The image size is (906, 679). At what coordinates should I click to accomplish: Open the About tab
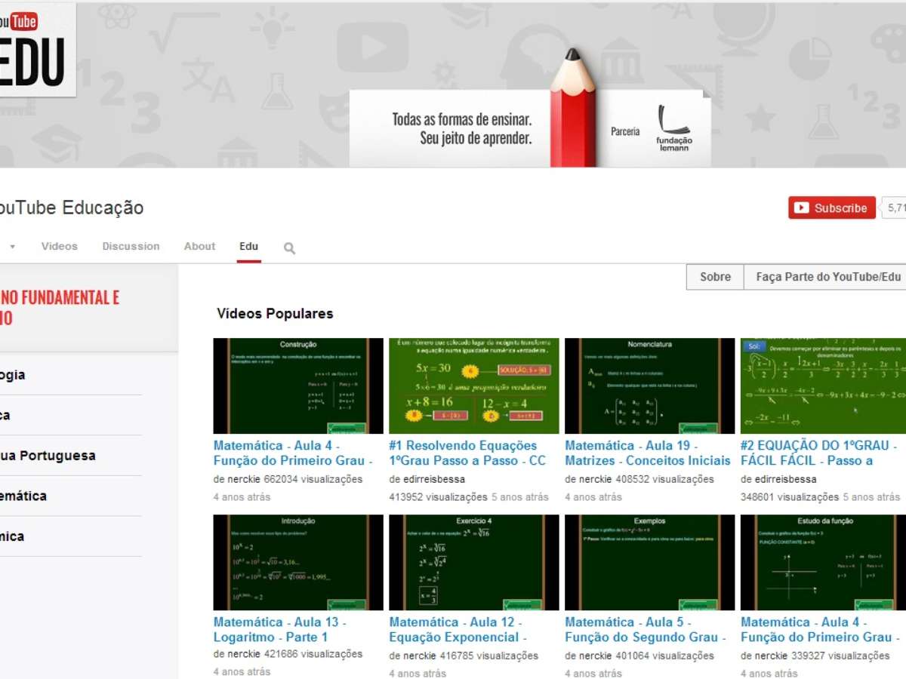coord(199,247)
